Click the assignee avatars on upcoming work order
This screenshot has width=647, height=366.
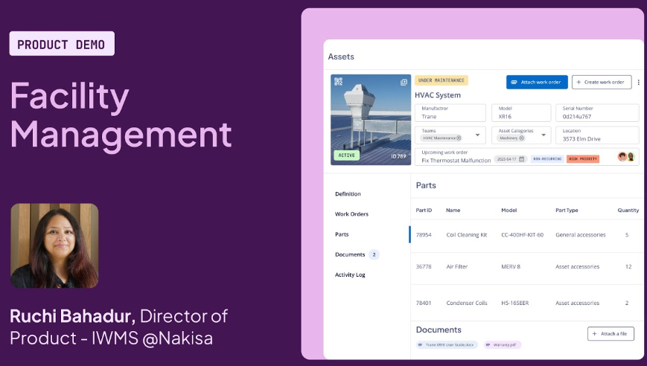[x=626, y=157]
